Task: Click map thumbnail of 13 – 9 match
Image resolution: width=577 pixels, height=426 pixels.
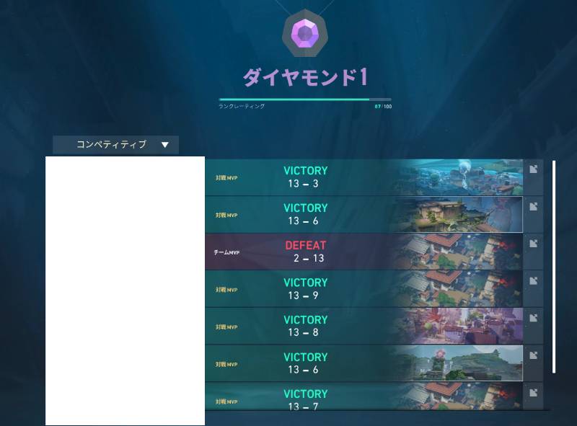Action: click(x=457, y=289)
